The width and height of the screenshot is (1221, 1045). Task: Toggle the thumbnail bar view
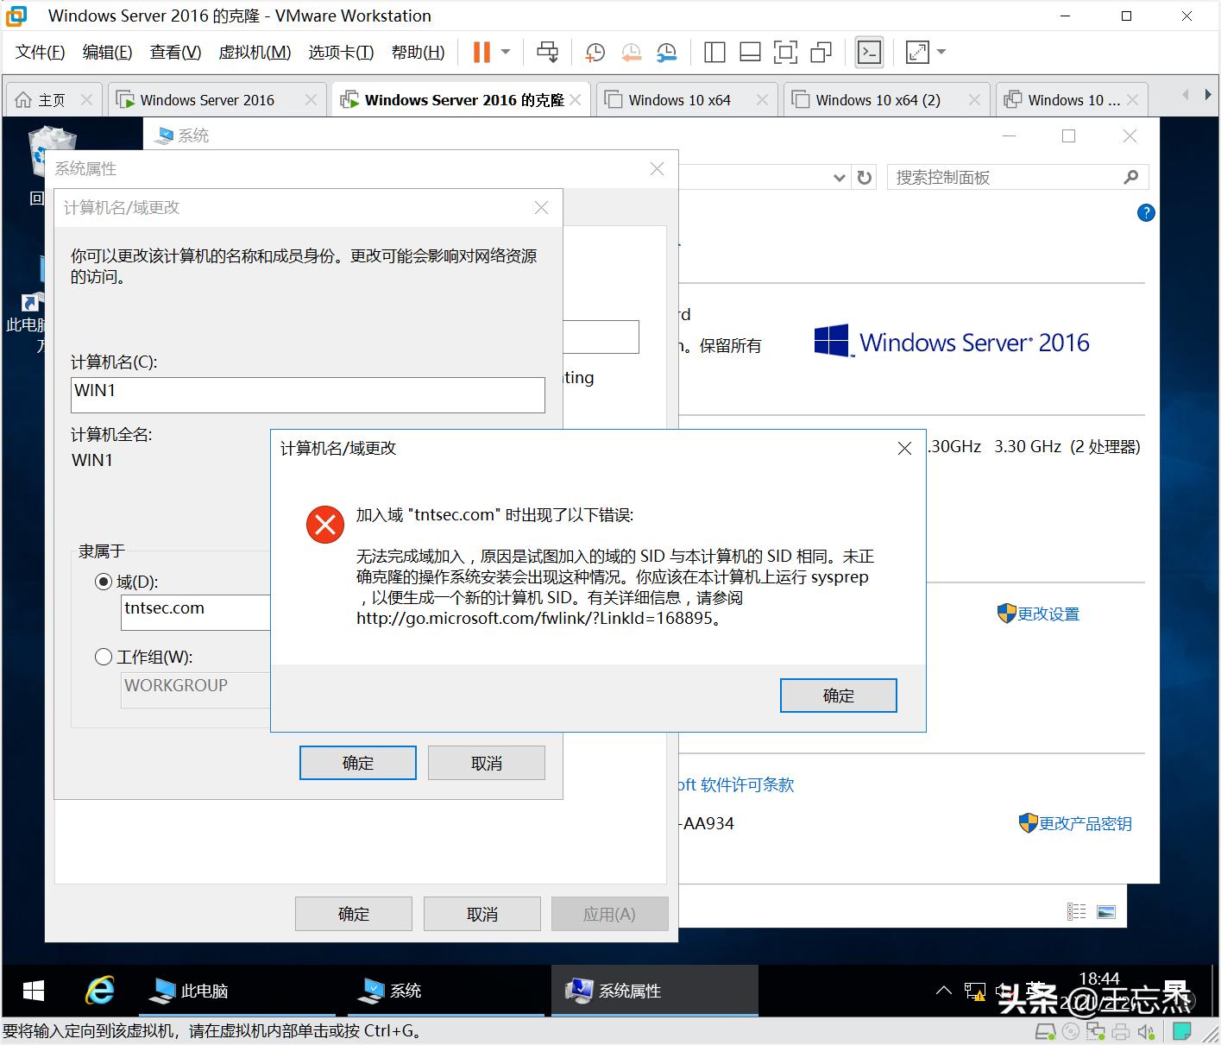(x=750, y=53)
